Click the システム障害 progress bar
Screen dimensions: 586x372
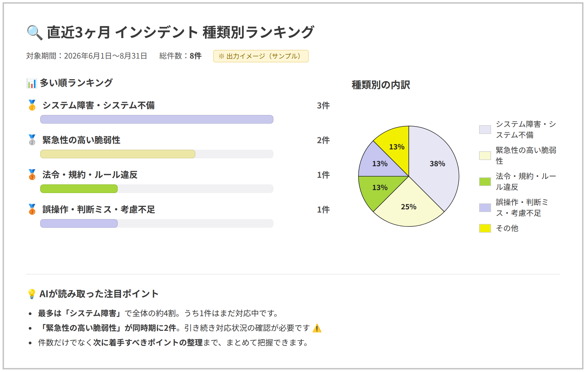click(x=157, y=119)
